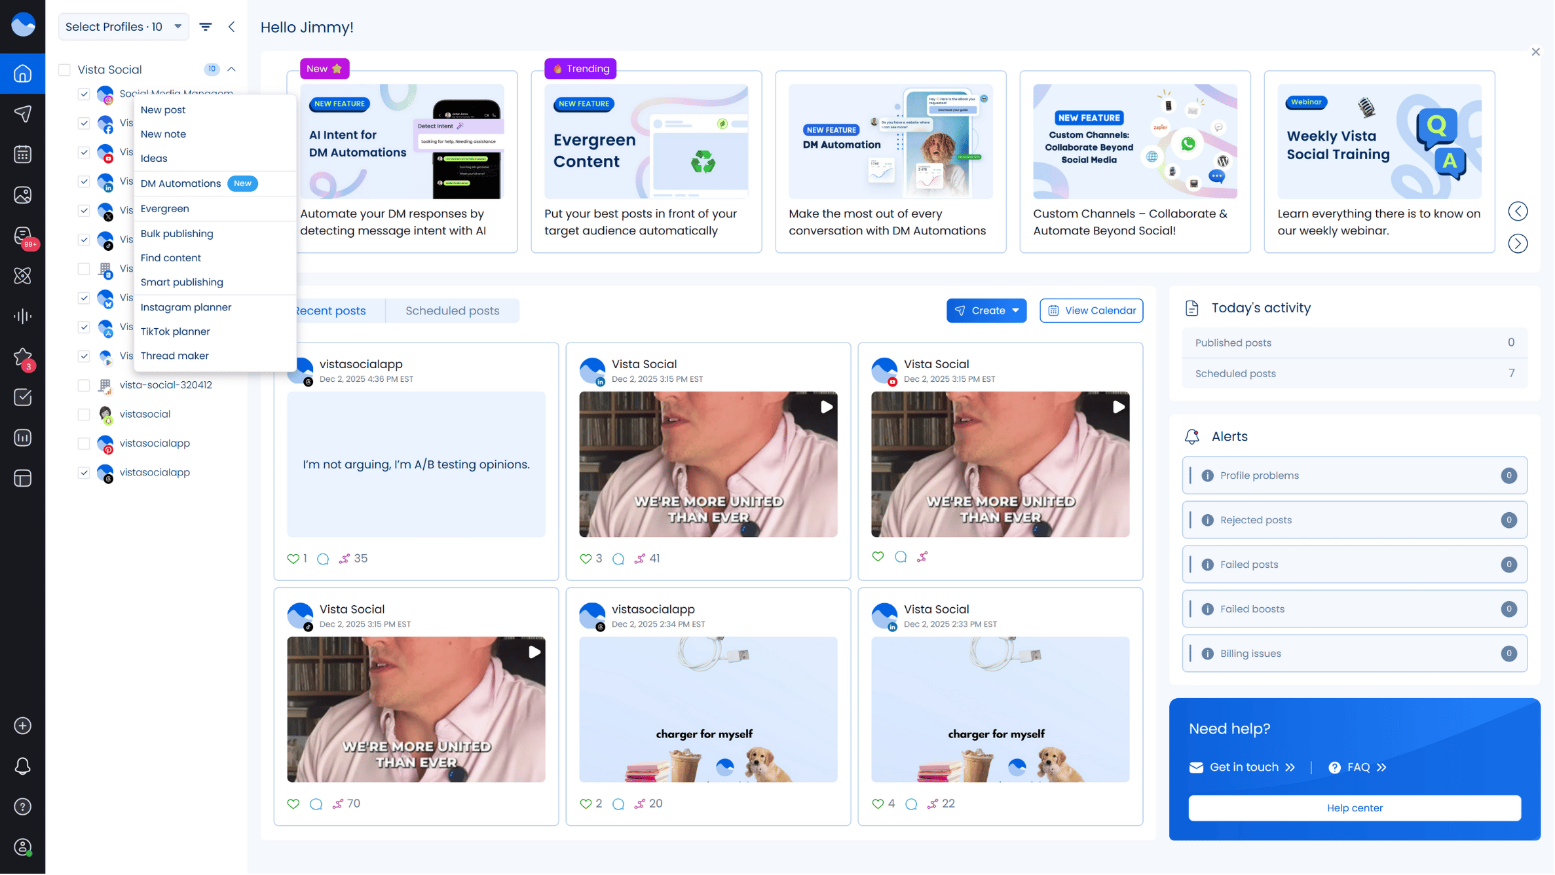The height and width of the screenshot is (875, 1555).
Task: Click the filter profiles icon
Action: pos(206,27)
